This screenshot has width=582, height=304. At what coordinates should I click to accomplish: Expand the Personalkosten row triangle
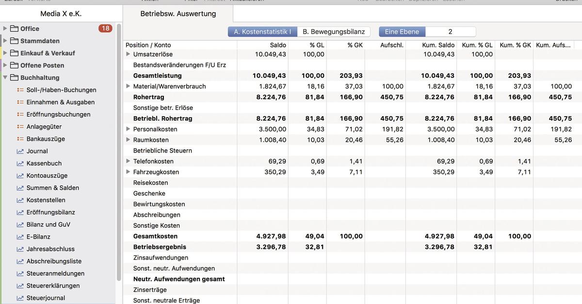pos(128,129)
